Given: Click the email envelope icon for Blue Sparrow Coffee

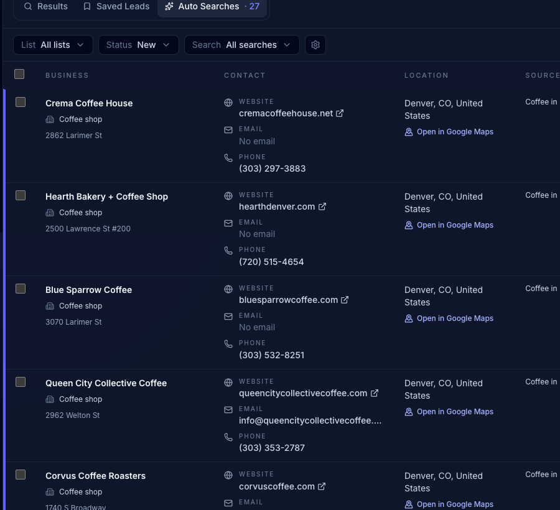Looking at the screenshot, I should pos(228,316).
